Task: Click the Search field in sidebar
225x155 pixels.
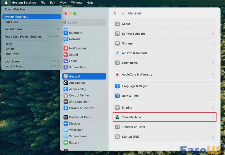Action: 84,23
